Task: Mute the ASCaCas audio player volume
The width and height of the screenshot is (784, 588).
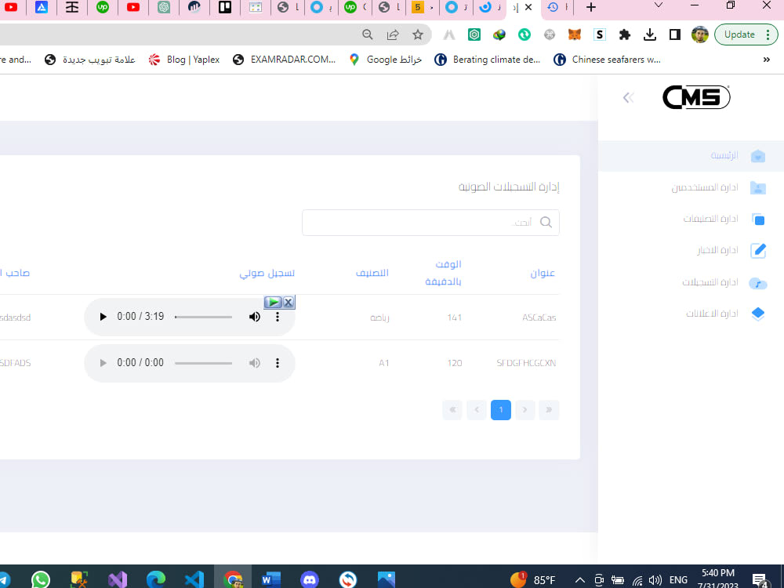Action: coord(254,316)
